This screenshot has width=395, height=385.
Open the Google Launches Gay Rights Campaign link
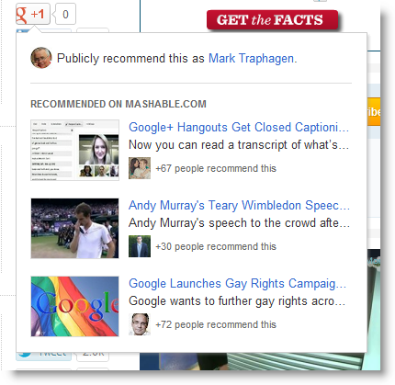click(x=237, y=283)
